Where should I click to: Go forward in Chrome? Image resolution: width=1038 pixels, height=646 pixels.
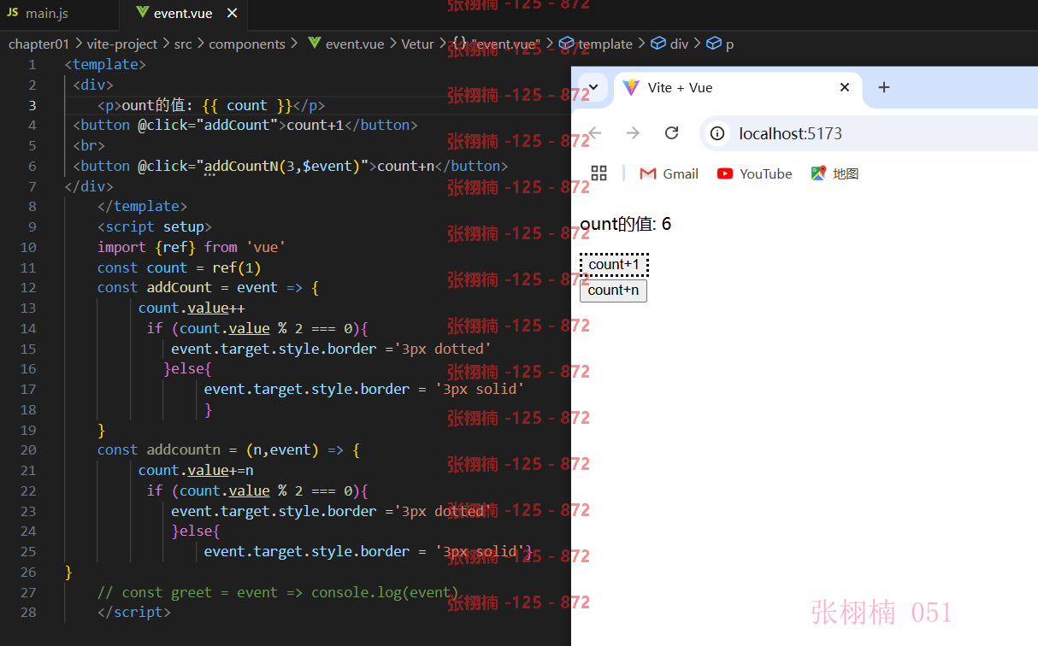[x=633, y=132]
